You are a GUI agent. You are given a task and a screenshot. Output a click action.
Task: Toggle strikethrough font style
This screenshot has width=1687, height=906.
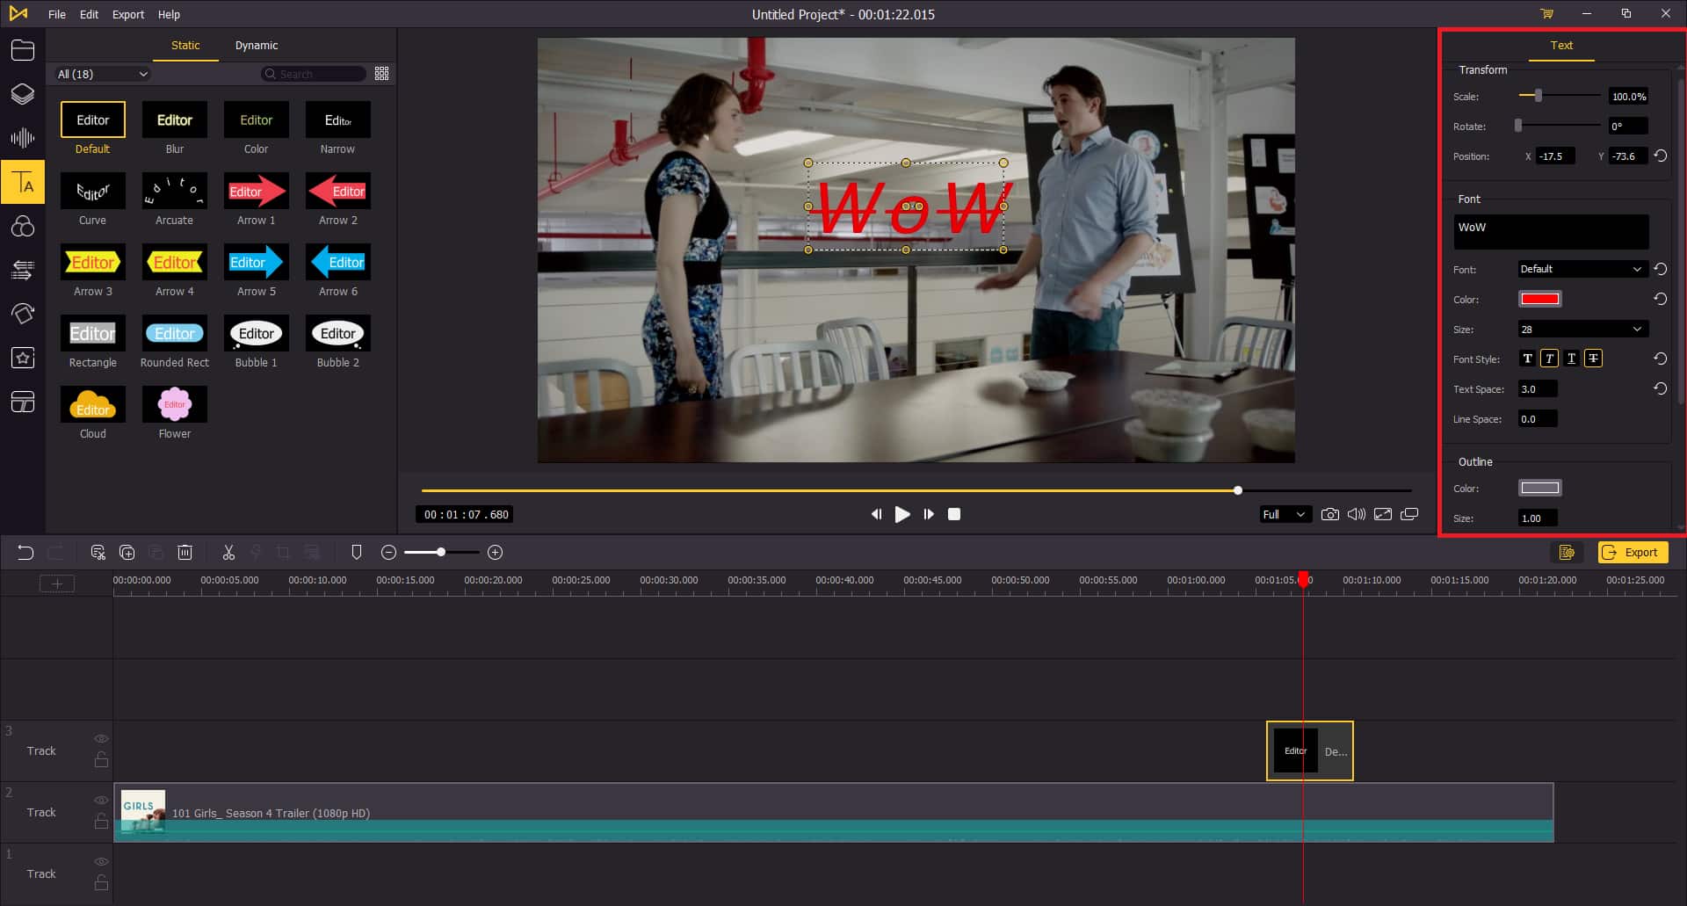click(x=1593, y=359)
